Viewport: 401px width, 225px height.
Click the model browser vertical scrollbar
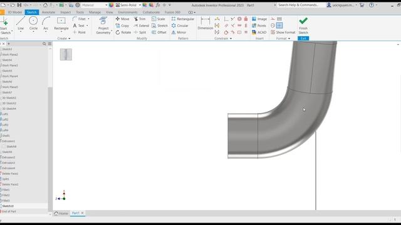[x=50, y=149]
